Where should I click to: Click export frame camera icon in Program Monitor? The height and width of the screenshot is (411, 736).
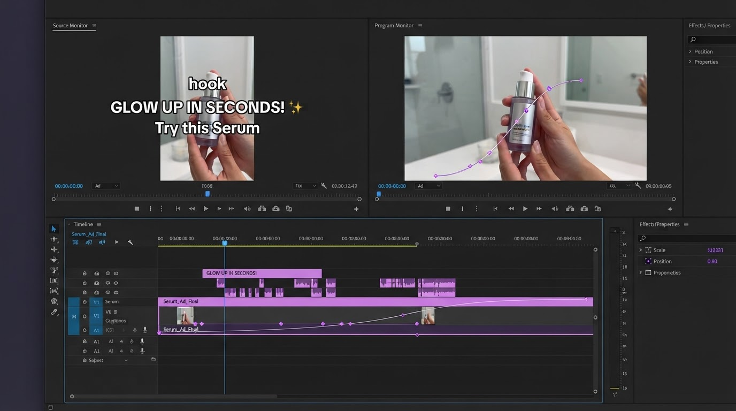pos(584,209)
